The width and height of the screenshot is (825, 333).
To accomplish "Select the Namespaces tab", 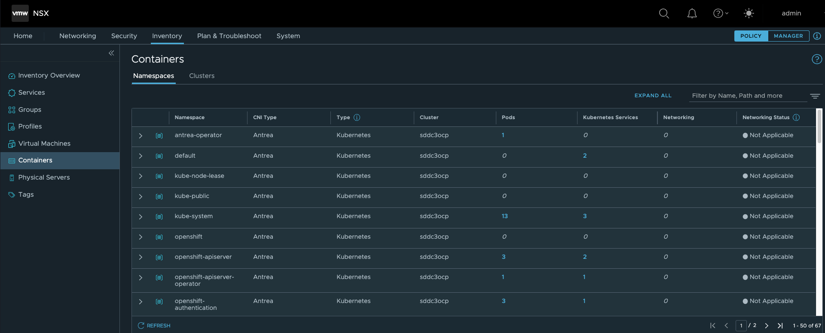I will (153, 76).
